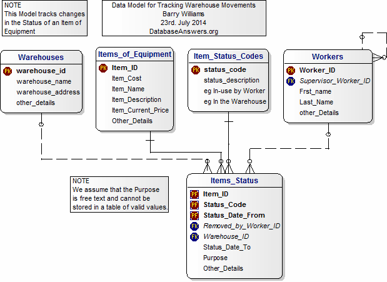This screenshot has height=282, width=387.
Task: Click other_Details in the Workers table
Action: click(x=319, y=113)
